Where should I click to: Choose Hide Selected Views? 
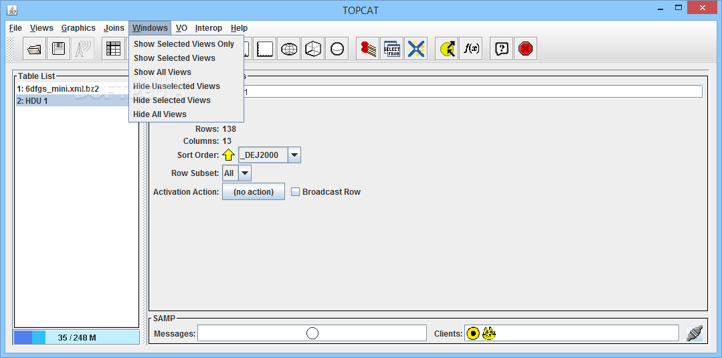tap(186, 100)
